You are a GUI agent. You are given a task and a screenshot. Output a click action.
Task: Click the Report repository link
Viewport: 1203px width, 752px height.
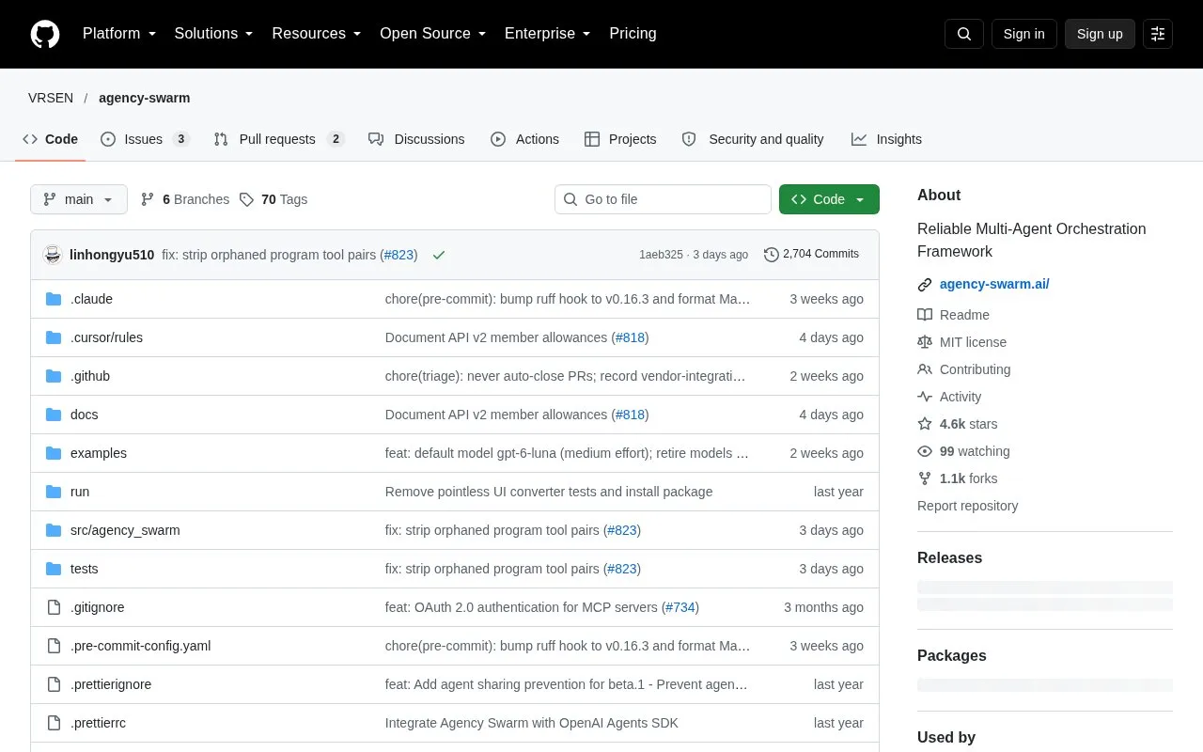coord(967,506)
